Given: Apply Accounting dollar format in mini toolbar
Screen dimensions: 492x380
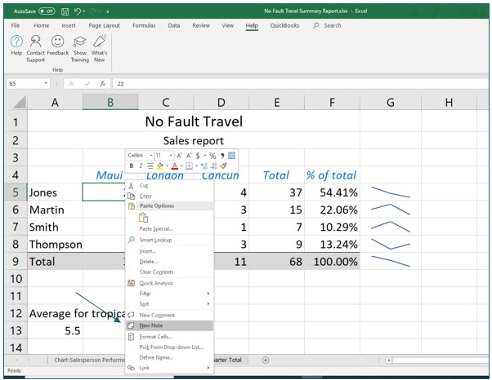Looking at the screenshot, I should coord(198,156).
